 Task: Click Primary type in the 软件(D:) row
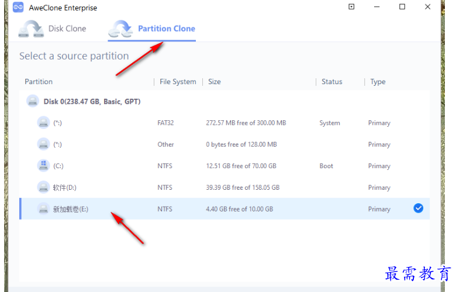[x=379, y=187]
